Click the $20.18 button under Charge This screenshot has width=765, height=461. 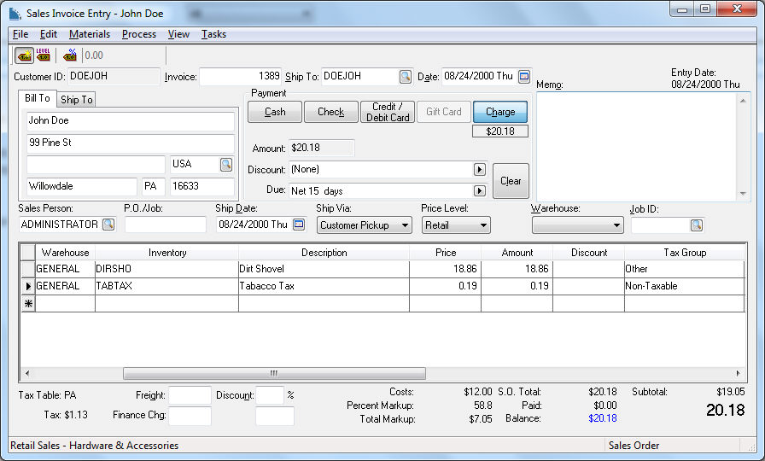pos(500,131)
